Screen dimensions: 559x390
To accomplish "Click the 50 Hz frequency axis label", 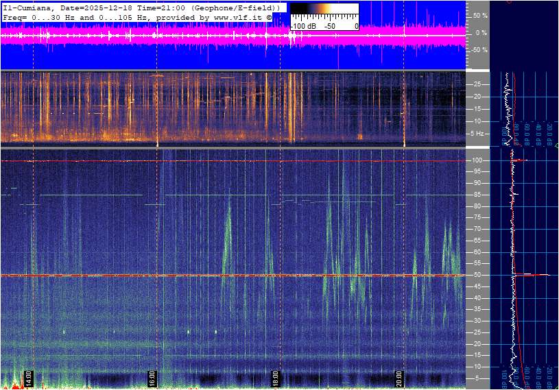I will pyautogui.click(x=477, y=276).
